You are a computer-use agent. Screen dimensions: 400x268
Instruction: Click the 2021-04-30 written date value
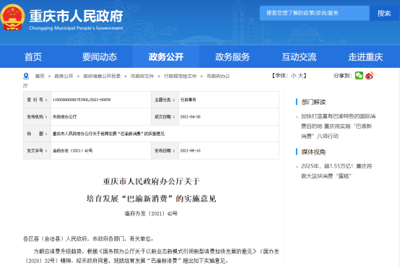coord(191,116)
